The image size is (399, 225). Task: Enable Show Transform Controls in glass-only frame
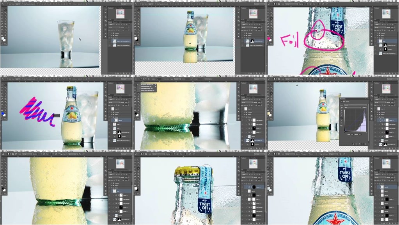[23, 4]
